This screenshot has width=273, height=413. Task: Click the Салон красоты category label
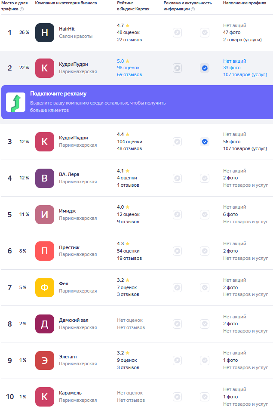pyautogui.click(x=76, y=36)
